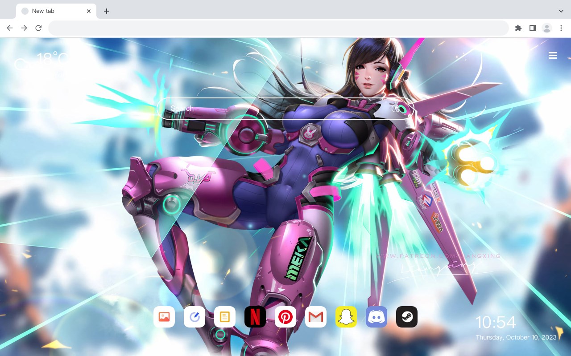Open the Steam shortcut
The image size is (571, 356).
[407, 317]
